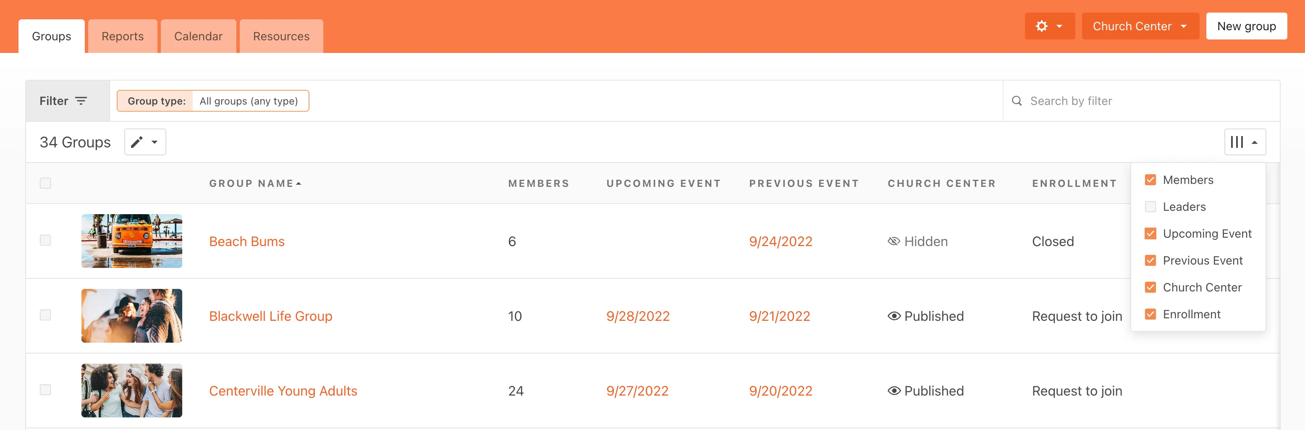The width and height of the screenshot is (1305, 430).
Task: Open the Centerville Young Adults group
Action: [283, 391]
